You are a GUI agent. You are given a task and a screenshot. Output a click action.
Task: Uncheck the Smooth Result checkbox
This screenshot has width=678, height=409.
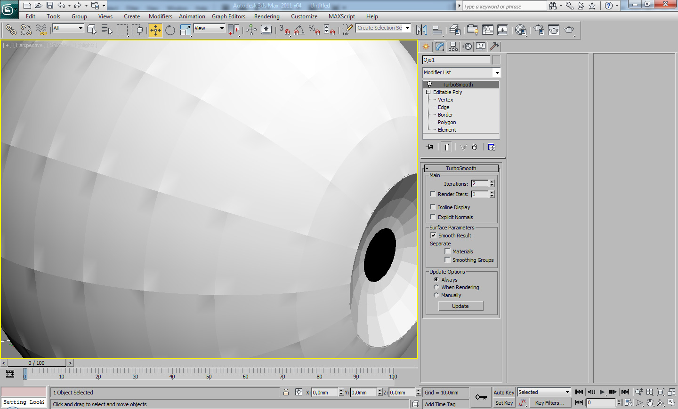click(x=433, y=236)
